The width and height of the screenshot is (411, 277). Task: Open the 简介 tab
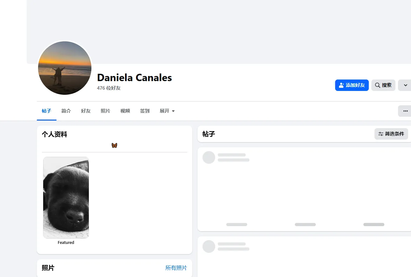pos(66,111)
